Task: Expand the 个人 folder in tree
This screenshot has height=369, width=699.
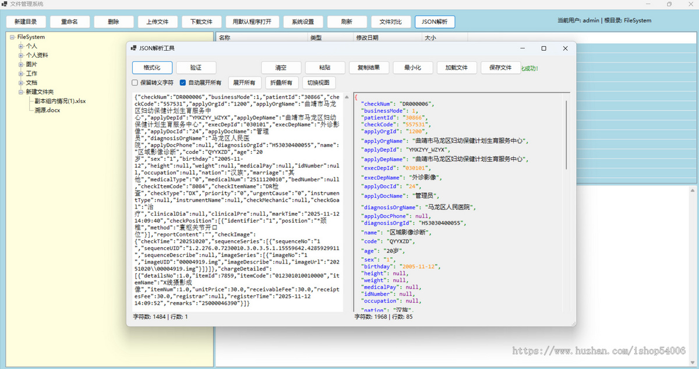Action: (21, 46)
